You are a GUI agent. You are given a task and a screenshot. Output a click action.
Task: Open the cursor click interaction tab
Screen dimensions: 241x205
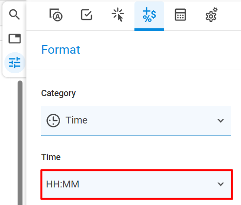[118, 15]
